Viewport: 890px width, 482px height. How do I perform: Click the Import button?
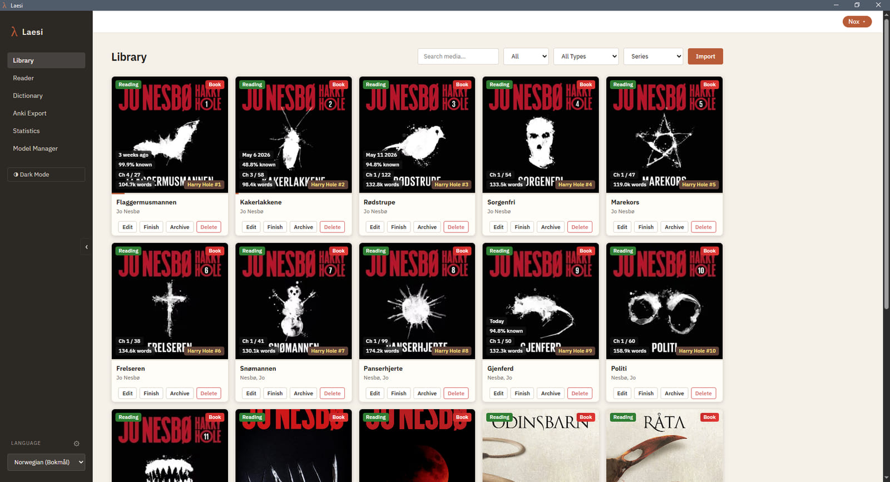click(705, 56)
